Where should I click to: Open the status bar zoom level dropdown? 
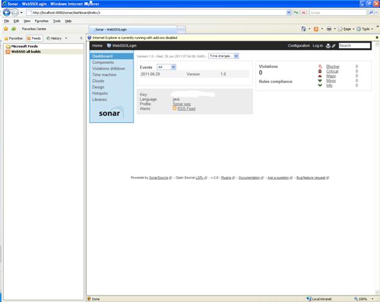click(372, 299)
